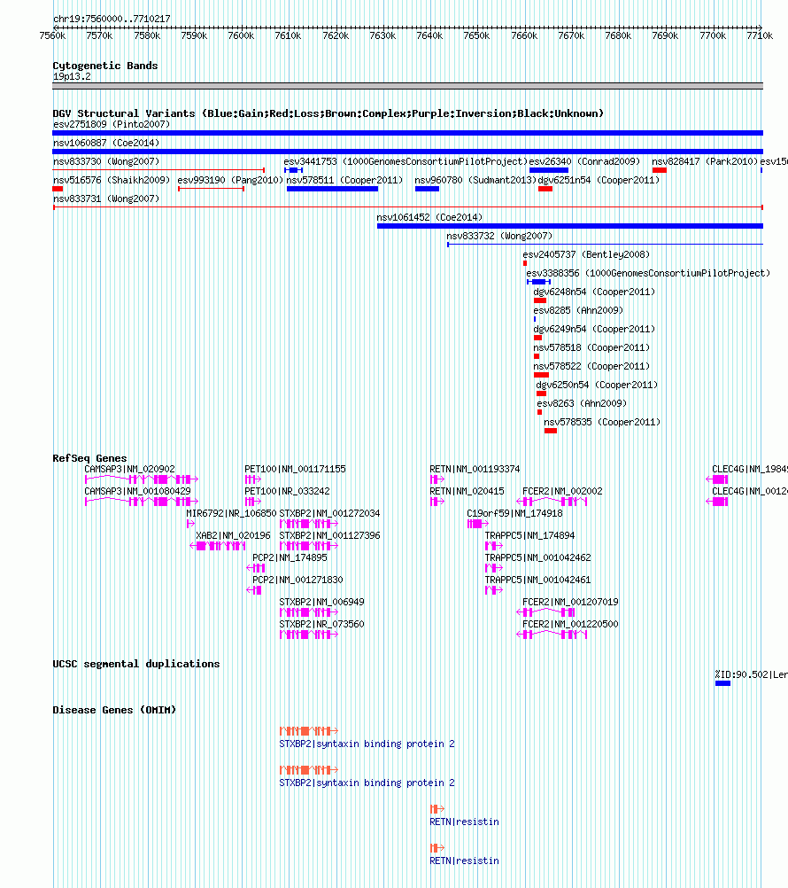This screenshot has height=888, width=788.
Task: Open transcript RETN|NM_001193374
Action: tap(475, 469)
